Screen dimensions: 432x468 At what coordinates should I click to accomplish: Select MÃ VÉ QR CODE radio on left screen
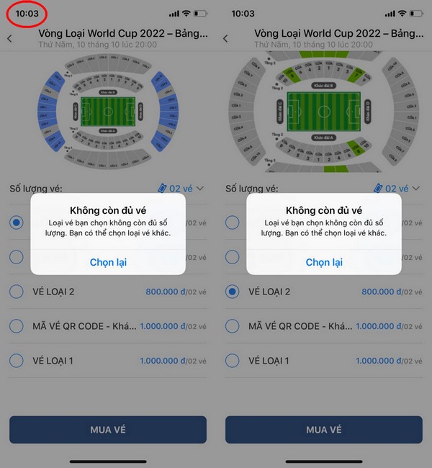[17, 326]
